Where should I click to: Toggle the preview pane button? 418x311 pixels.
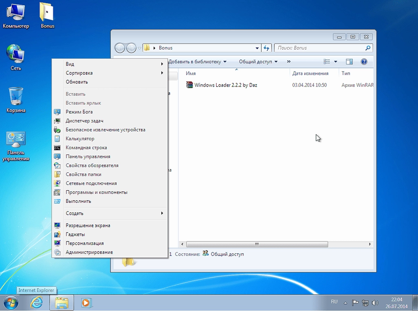(349, 62)
